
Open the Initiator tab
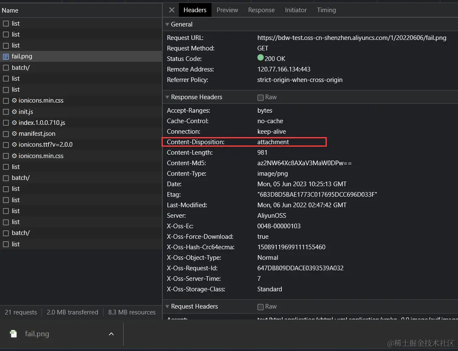(296, 10)
